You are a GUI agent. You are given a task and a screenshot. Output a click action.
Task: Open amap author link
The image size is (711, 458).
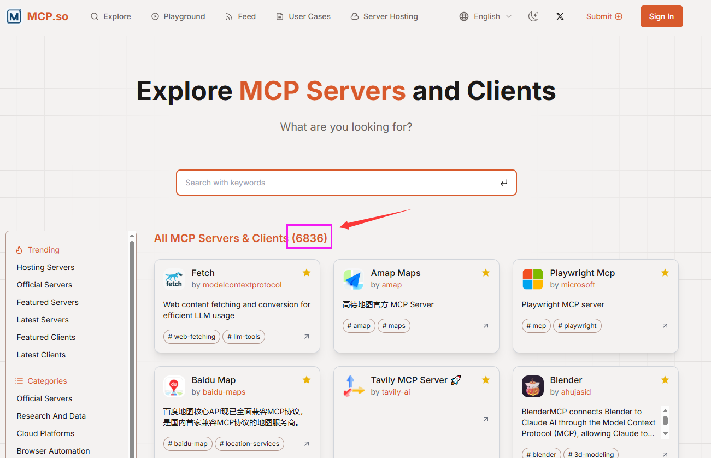pos(392,285)
